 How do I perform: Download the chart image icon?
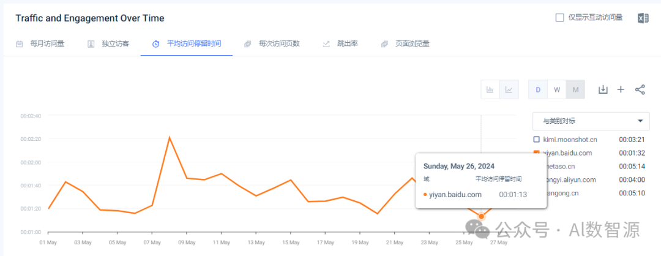[x=603, y=89]
